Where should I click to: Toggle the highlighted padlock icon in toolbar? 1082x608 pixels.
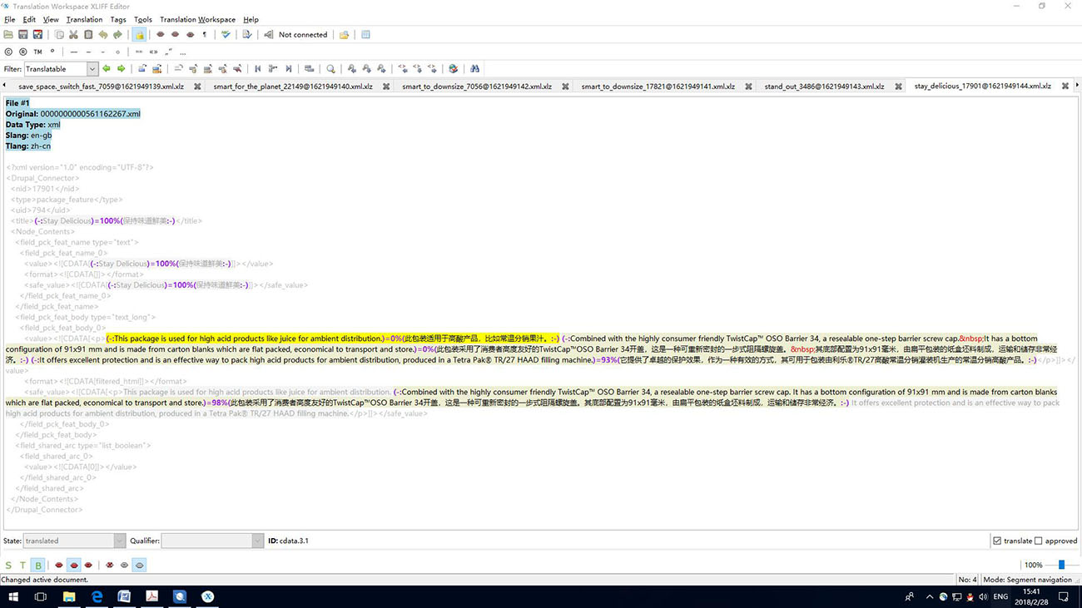[x=139, y=35]
